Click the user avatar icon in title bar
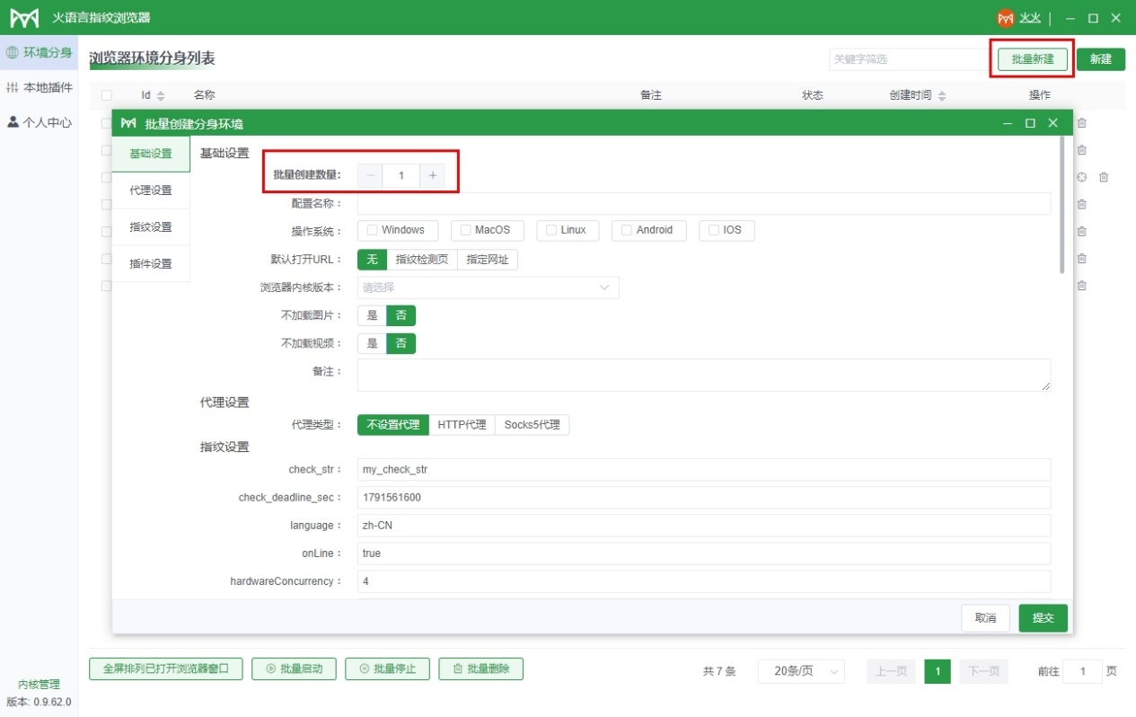1136x717 pixels. 1005,18
